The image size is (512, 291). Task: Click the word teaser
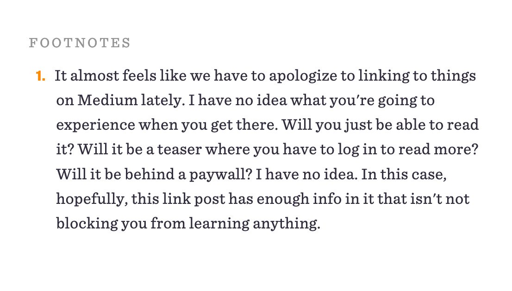click(180, 150)
